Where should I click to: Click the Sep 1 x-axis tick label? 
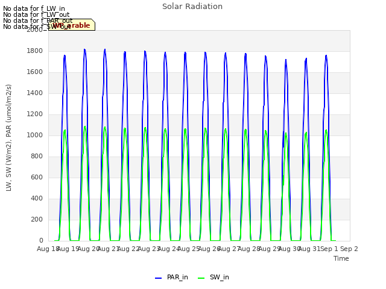(x=329, y=249)
